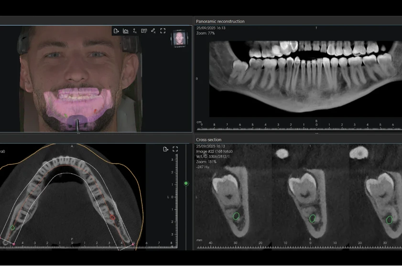Select the vertical arrow annotation size icon
Screen dimensions: 402x267
click(135, 31)
